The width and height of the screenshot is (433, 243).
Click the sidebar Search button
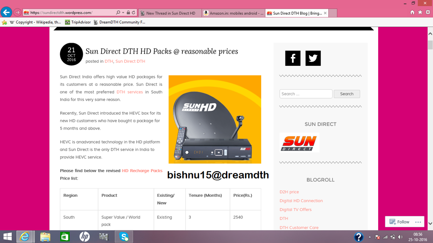click(x=347, y=94)
